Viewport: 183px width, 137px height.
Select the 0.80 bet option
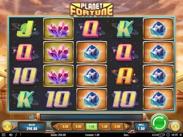point(78,127)
